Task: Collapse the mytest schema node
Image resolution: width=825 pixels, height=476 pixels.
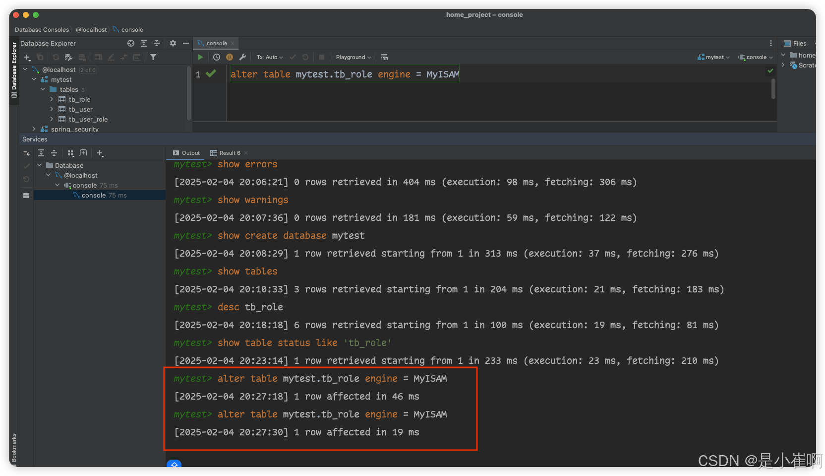Action: [x=34, y=79]
